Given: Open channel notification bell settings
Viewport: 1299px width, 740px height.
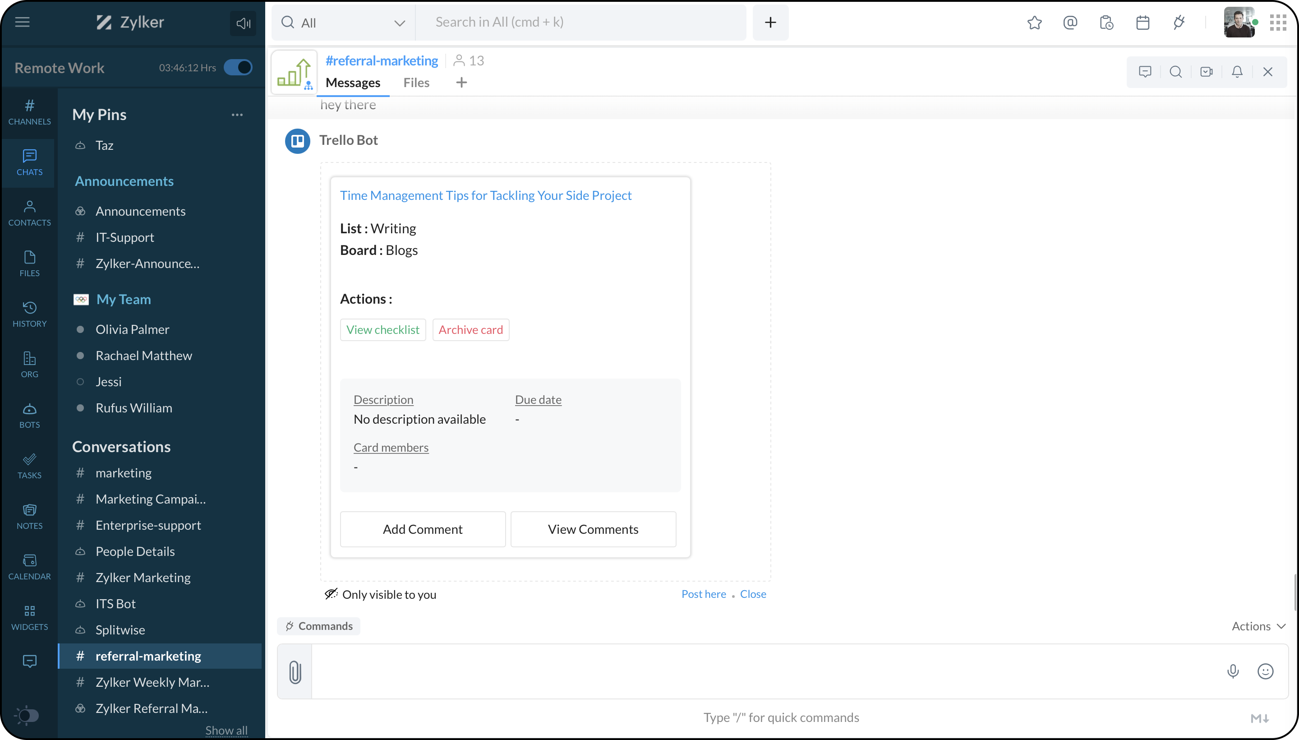Looking at the screenshot, I should (1237, 72).
